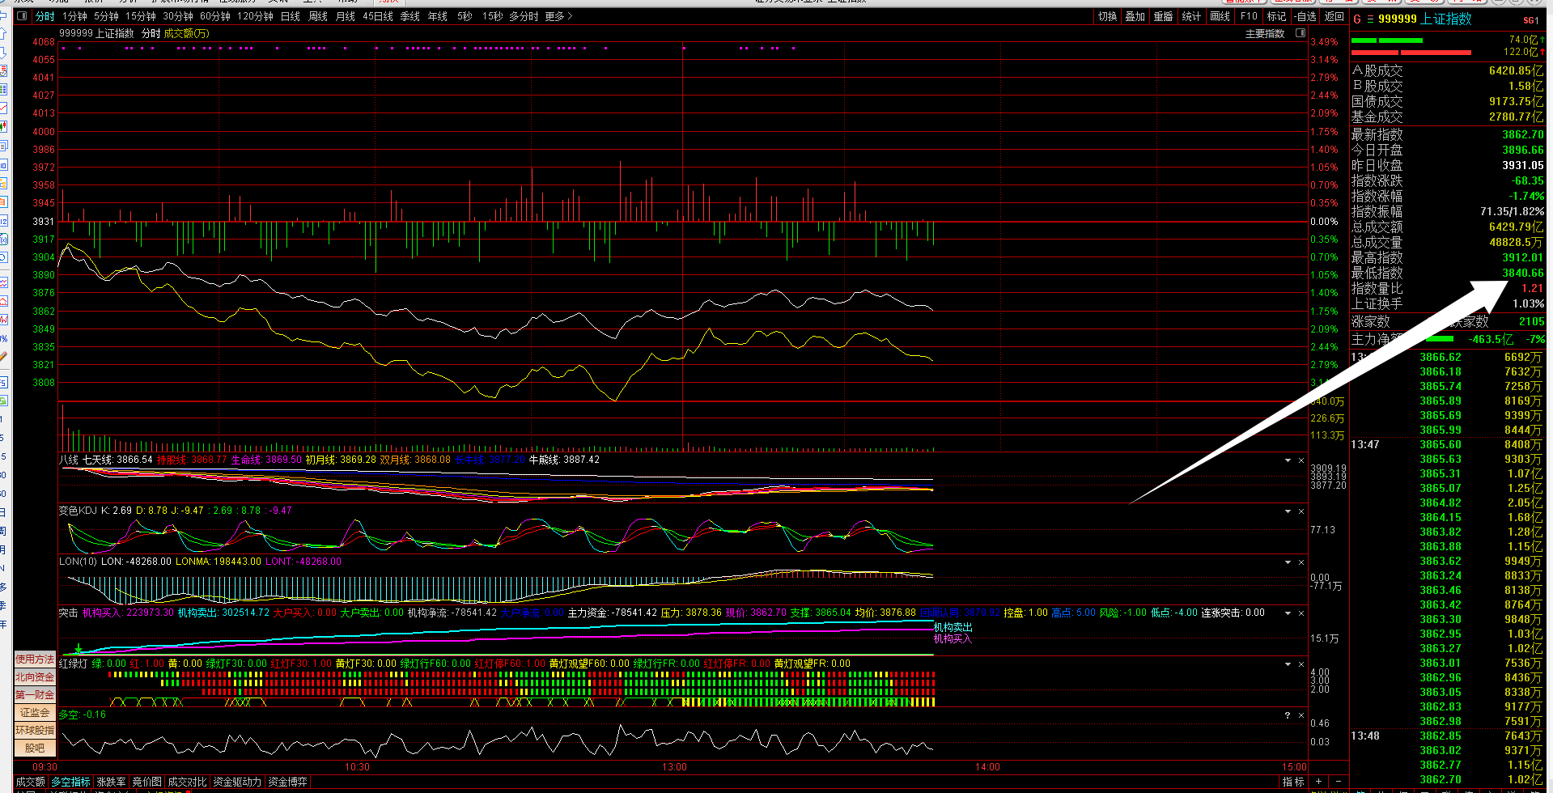
Task: Switch chart period to 5分钟
Action: click(106, 16)
